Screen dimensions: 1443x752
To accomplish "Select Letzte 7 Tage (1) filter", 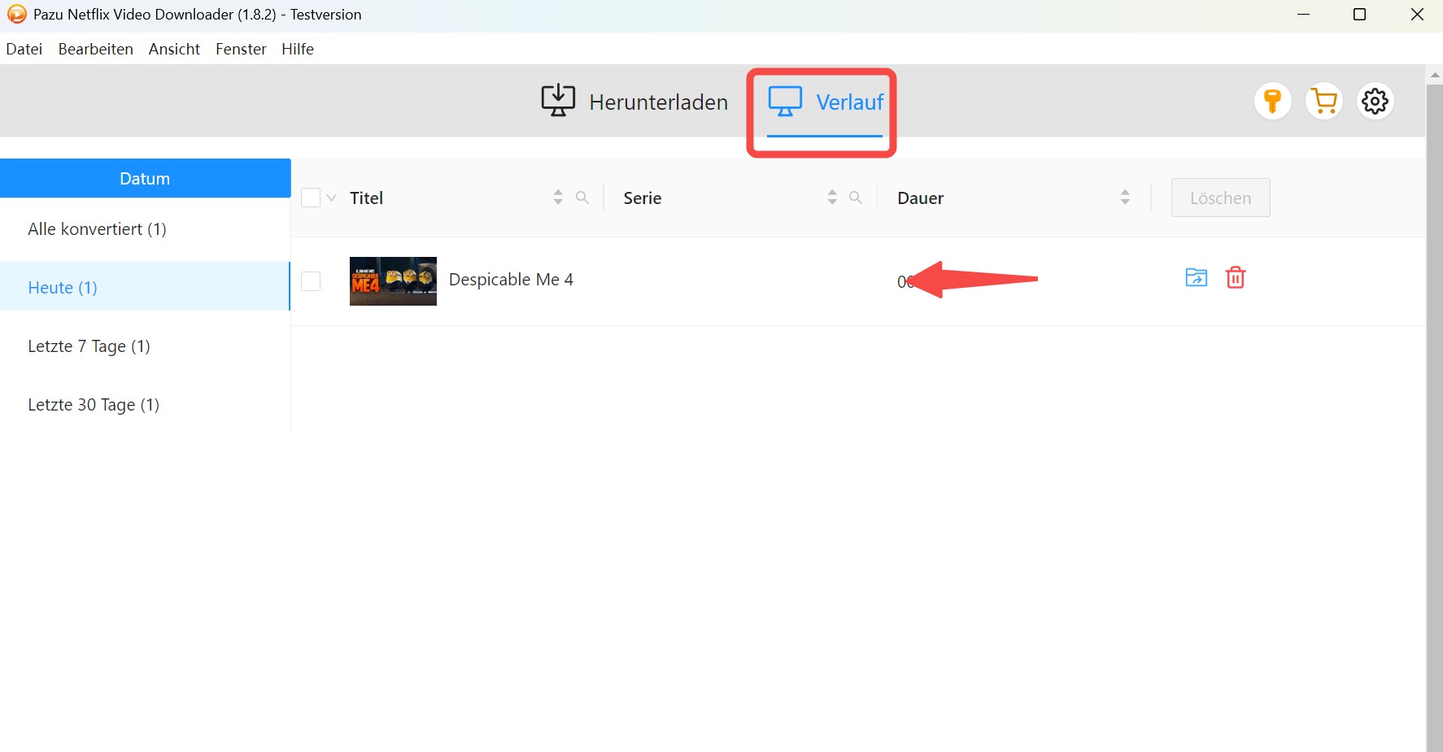I will tap(145, 346).
